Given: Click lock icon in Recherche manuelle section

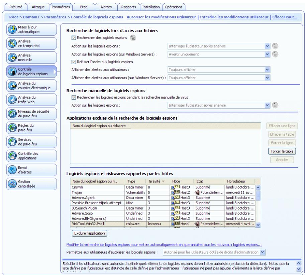Looking at the screenshot, I should click(x=275, y=105).
